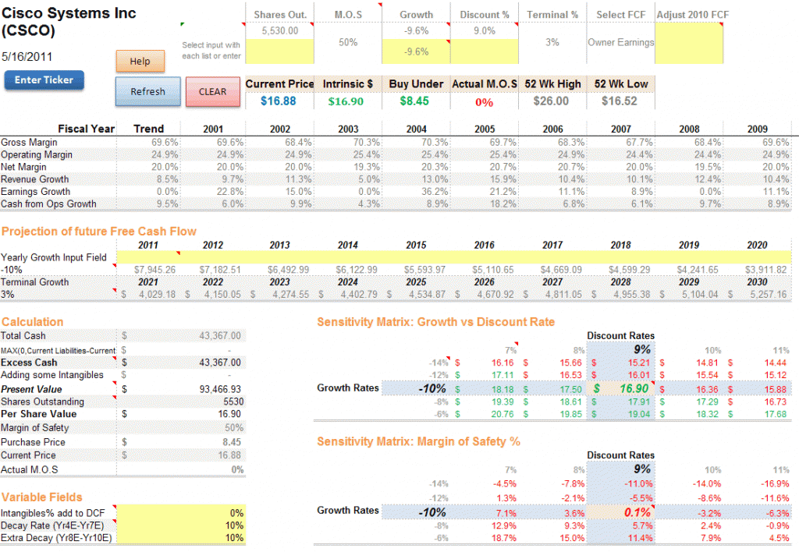Select the yellow Discount % input cell
The height and width of the screenshot is (552, 799).
click(485, 51)
